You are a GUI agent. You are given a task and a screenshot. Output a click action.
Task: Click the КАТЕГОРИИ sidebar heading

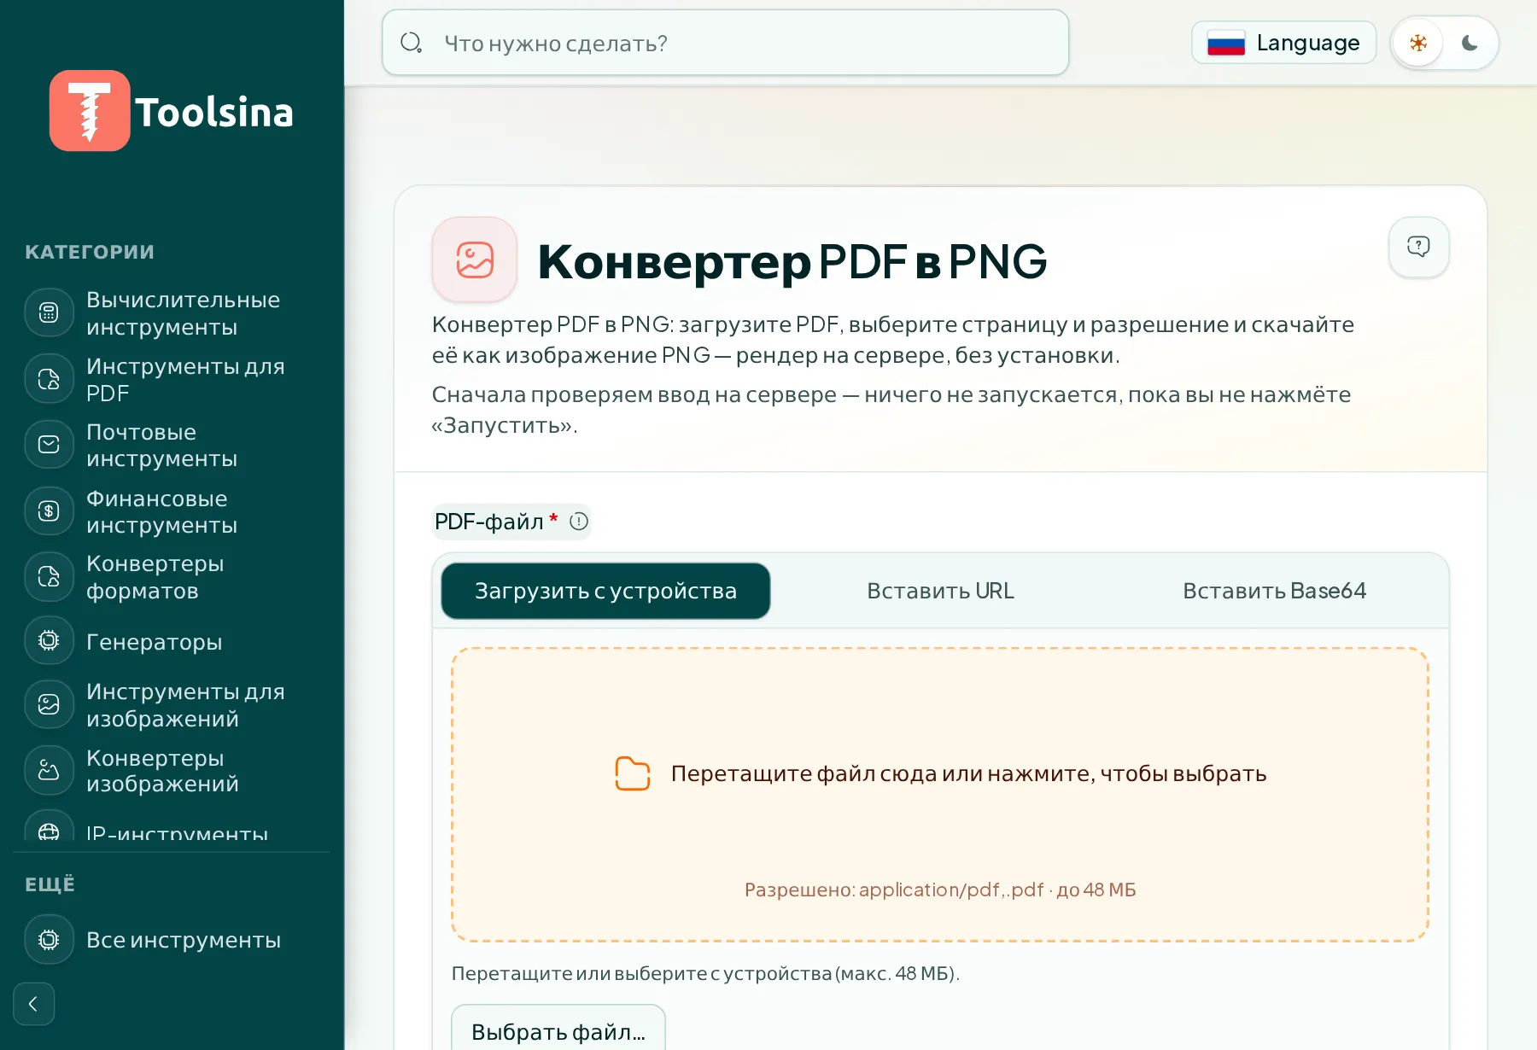click(x=90, y=252)
